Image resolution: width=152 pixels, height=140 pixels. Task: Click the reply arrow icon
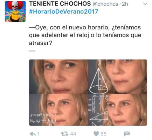click(33, 134)
